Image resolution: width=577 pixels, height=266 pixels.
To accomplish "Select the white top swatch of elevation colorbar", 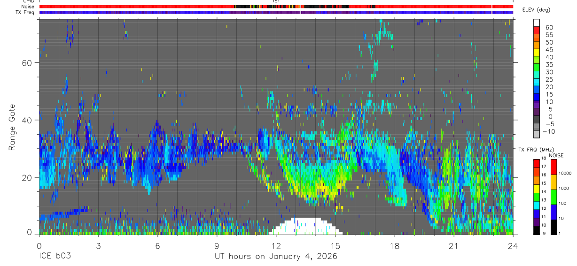I will click(537, 22).
